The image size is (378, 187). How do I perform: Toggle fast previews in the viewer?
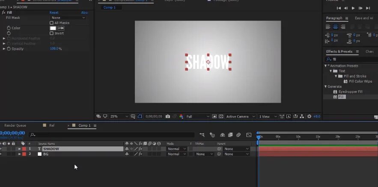(x=289, y=116)
